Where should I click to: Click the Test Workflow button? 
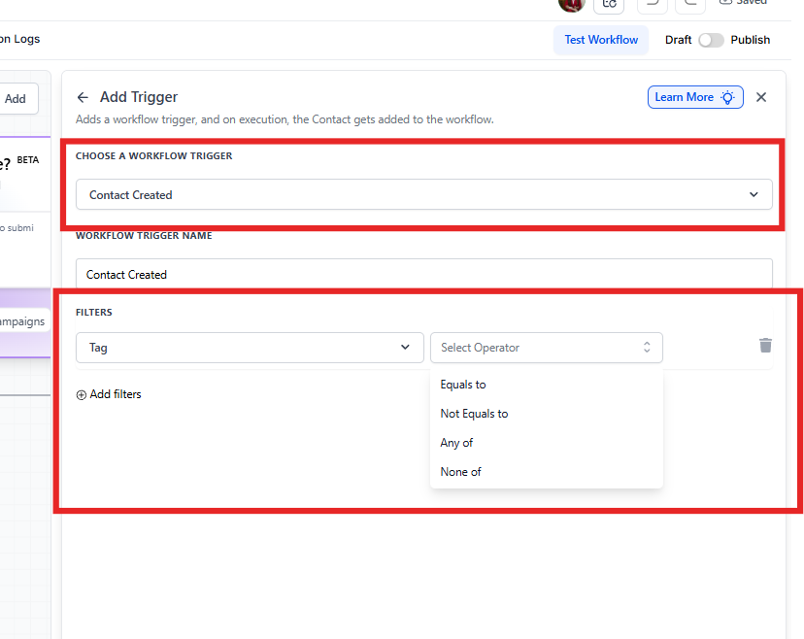[x=601, y=40]
